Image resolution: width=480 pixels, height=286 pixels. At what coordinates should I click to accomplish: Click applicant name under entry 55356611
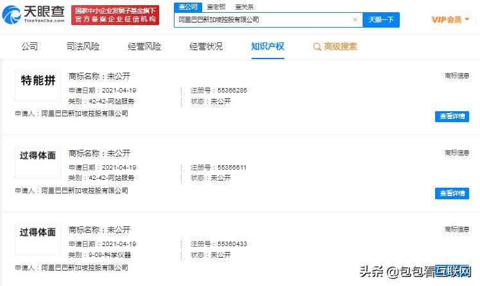(x=85, y=191)
